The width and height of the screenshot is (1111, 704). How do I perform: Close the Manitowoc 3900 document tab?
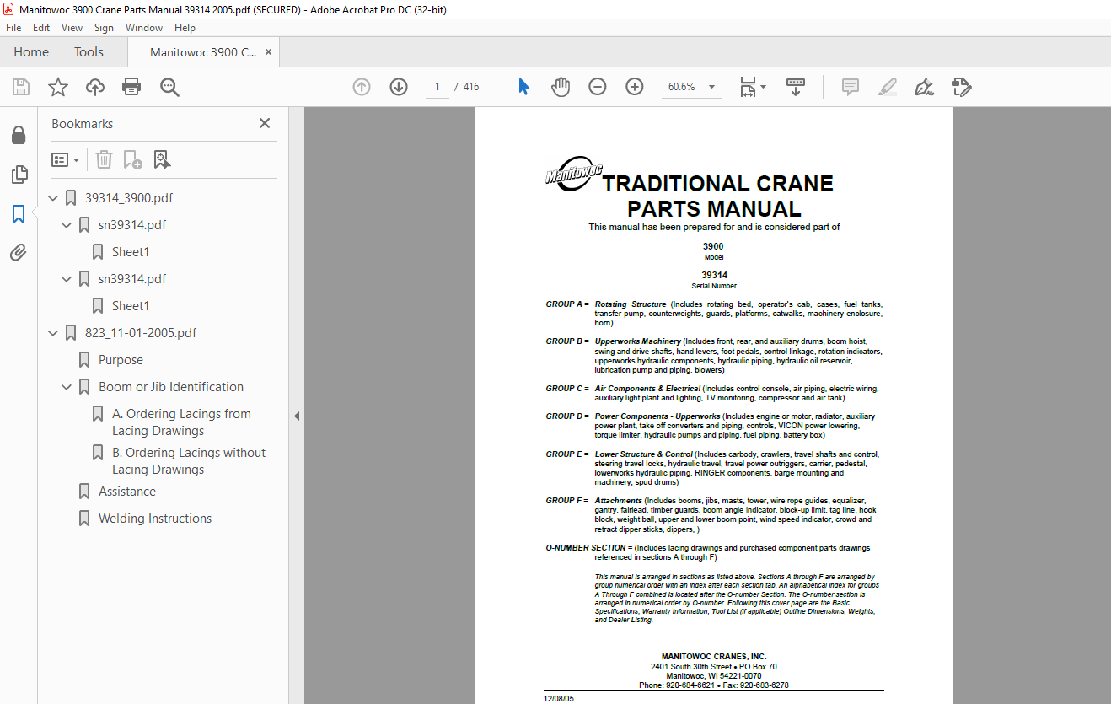click(269, 52)
